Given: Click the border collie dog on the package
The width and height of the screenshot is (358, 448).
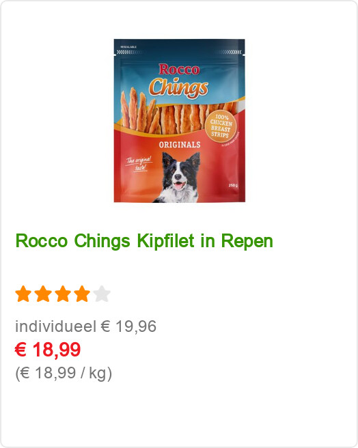Looking at the screenshot, I should [x=179, y=177].
